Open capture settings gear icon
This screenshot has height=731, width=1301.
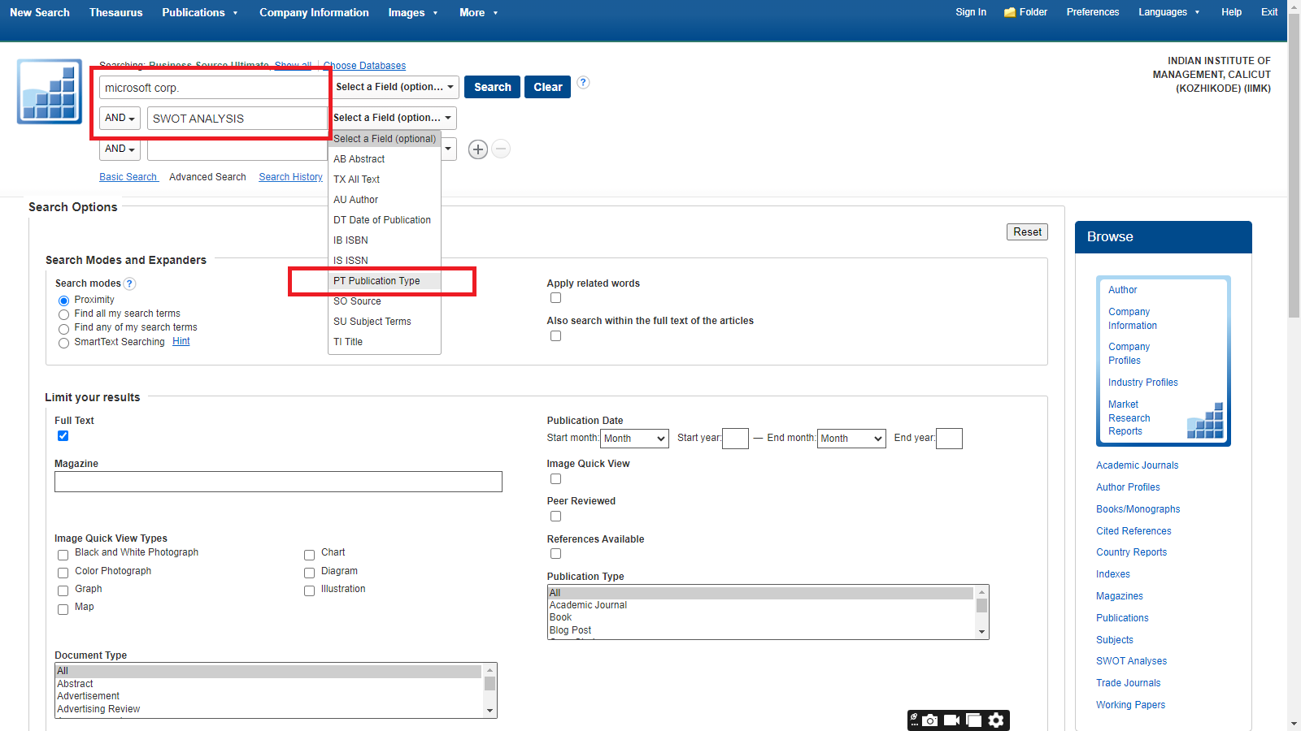coord(996,720)
